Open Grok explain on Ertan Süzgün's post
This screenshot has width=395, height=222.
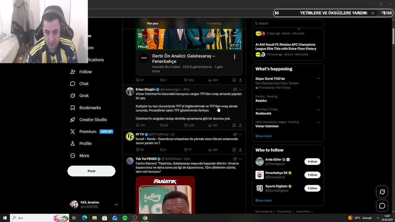tap(235, 90)
